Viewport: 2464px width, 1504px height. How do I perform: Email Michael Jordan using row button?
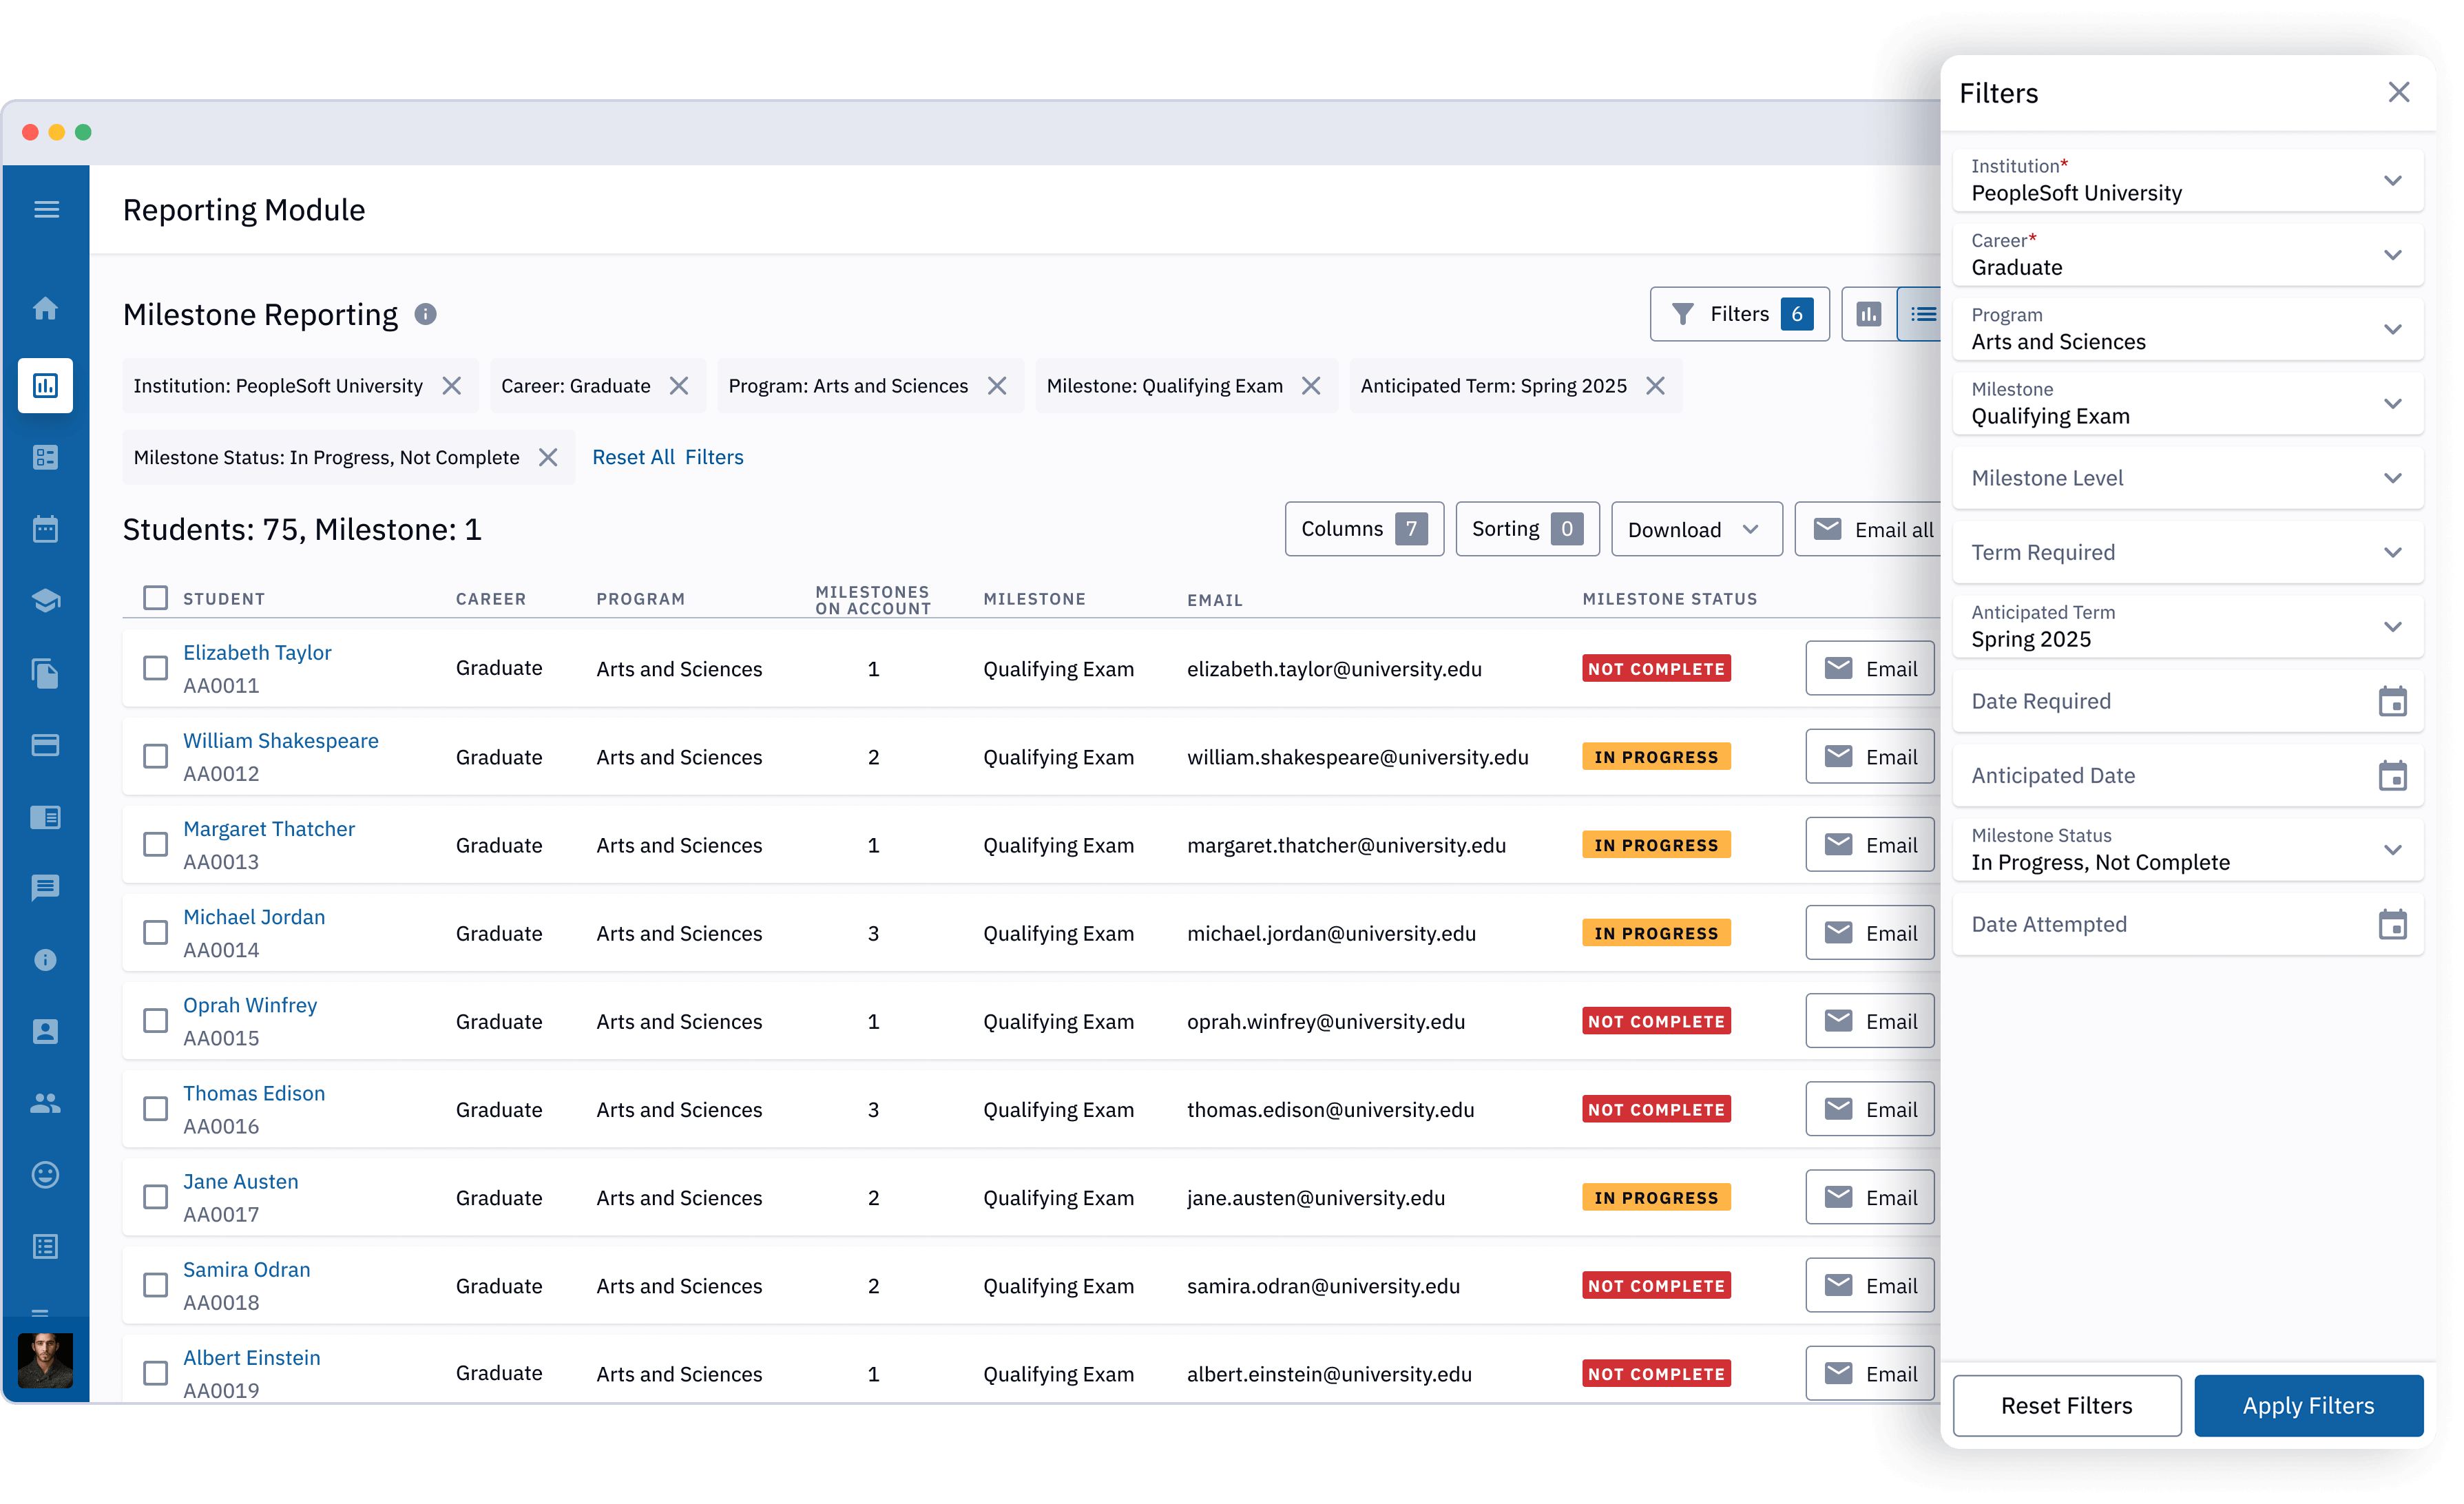[x=1869, y=932]
